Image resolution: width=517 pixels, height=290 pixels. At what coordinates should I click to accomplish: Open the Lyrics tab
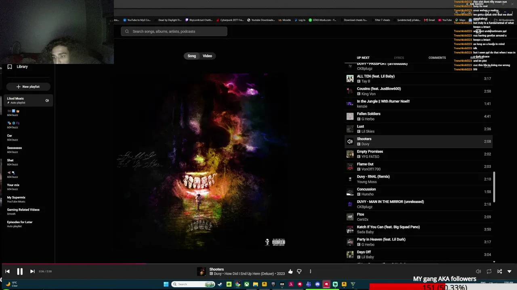tap(399, 58)
